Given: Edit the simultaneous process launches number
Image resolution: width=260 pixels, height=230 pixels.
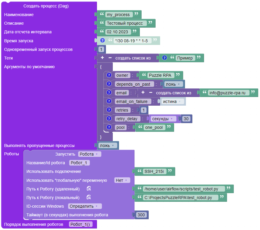Looking at the screenshot, I should [101, 49].
